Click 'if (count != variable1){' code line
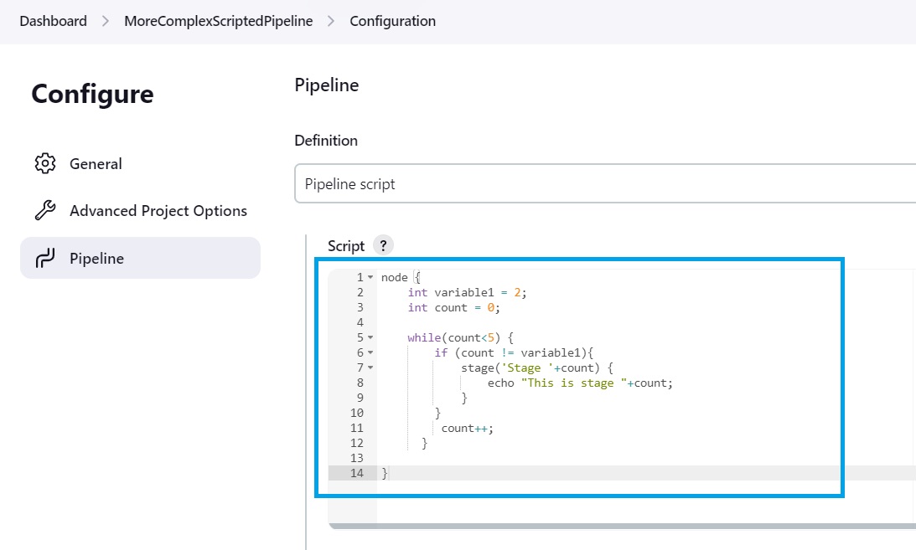 514,353
